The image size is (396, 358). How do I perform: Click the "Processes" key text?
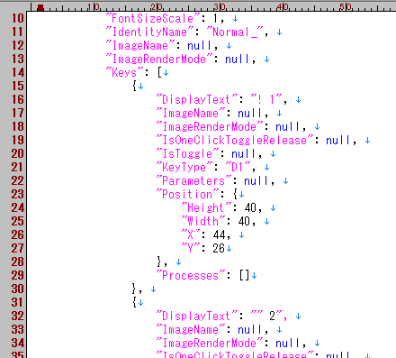coord(191,275)
